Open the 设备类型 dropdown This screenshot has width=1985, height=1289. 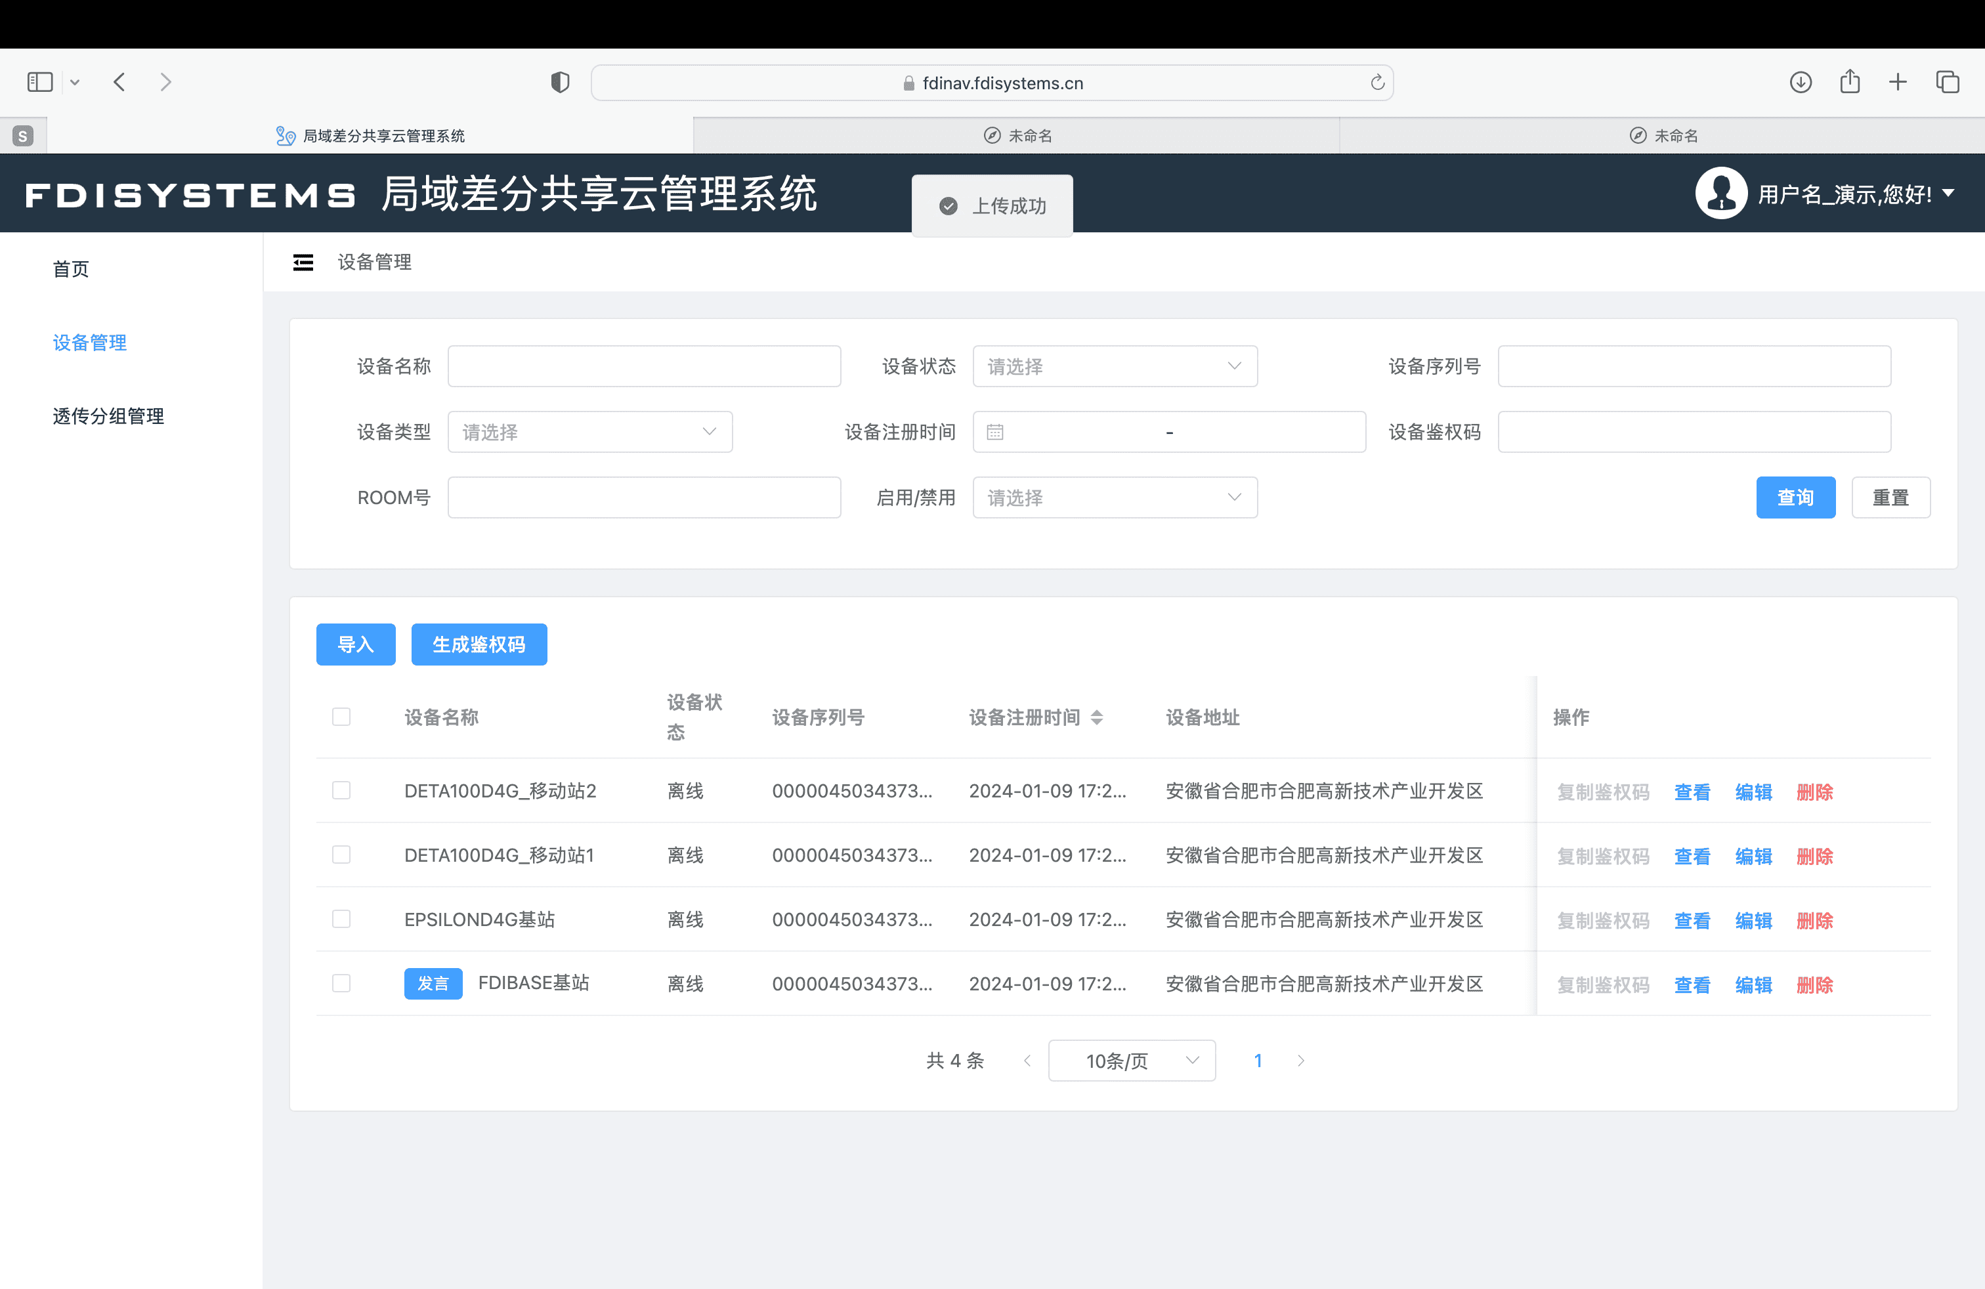[589, 432]
